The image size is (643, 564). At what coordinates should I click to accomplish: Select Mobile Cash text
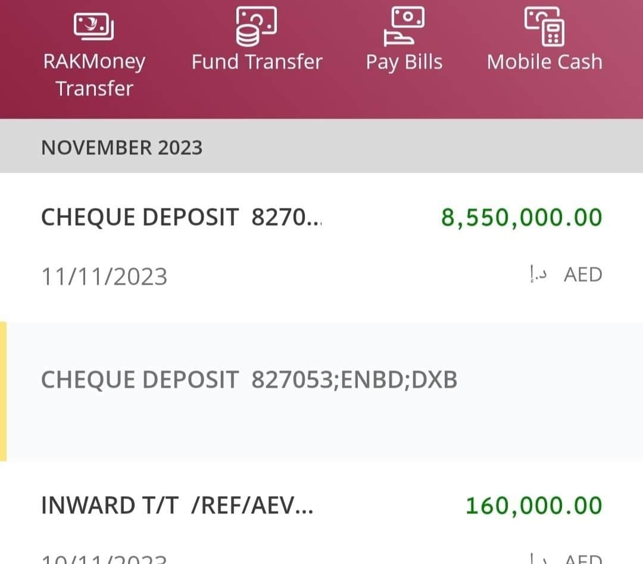tap(545, 62)
